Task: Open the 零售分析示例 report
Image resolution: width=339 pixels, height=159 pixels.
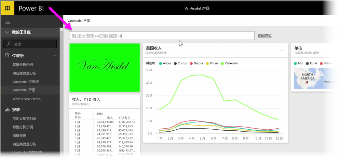Action: pos(23,127)
